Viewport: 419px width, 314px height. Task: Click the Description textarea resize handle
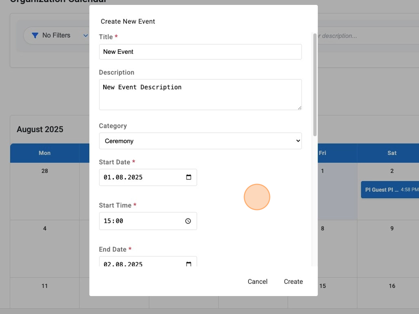pyautogui.click(x=299, y=108)
